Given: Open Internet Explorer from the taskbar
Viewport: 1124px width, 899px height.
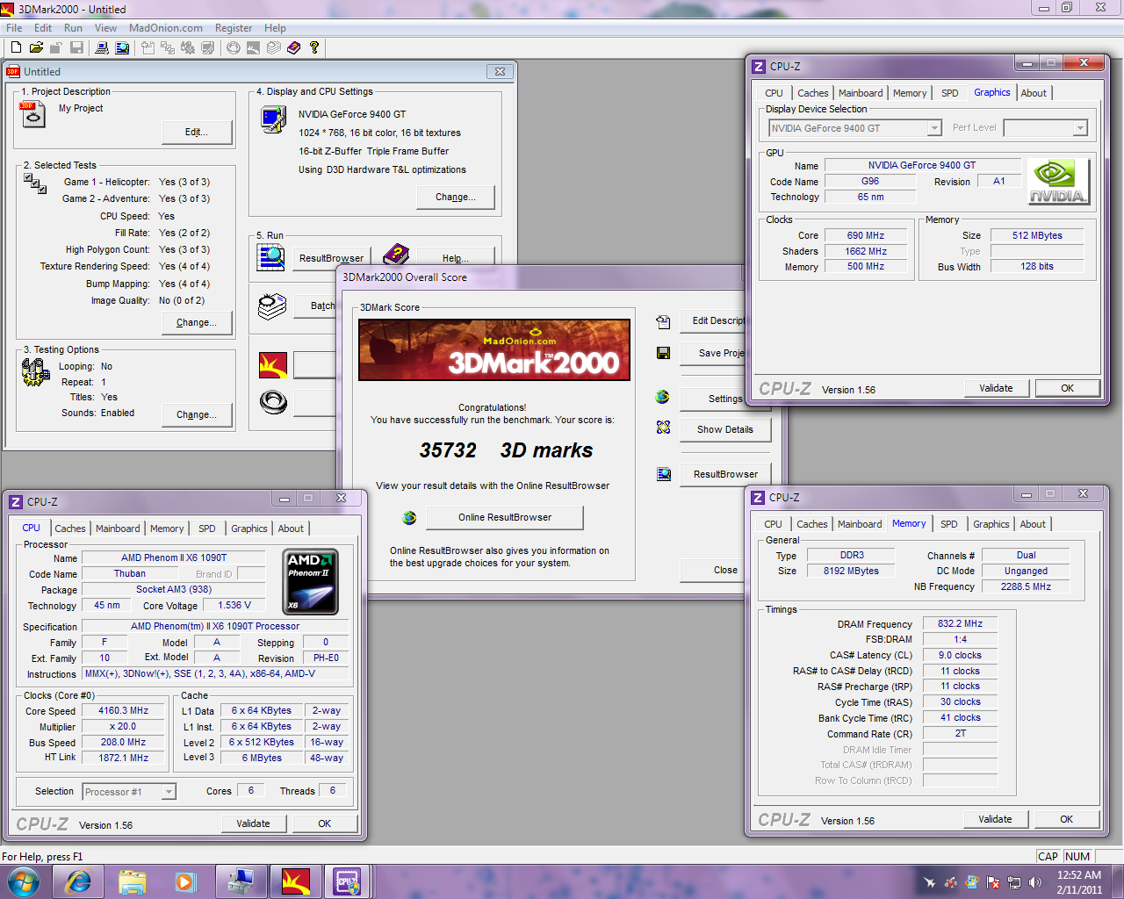Looking at the screenshot, I should click(78, 881).
